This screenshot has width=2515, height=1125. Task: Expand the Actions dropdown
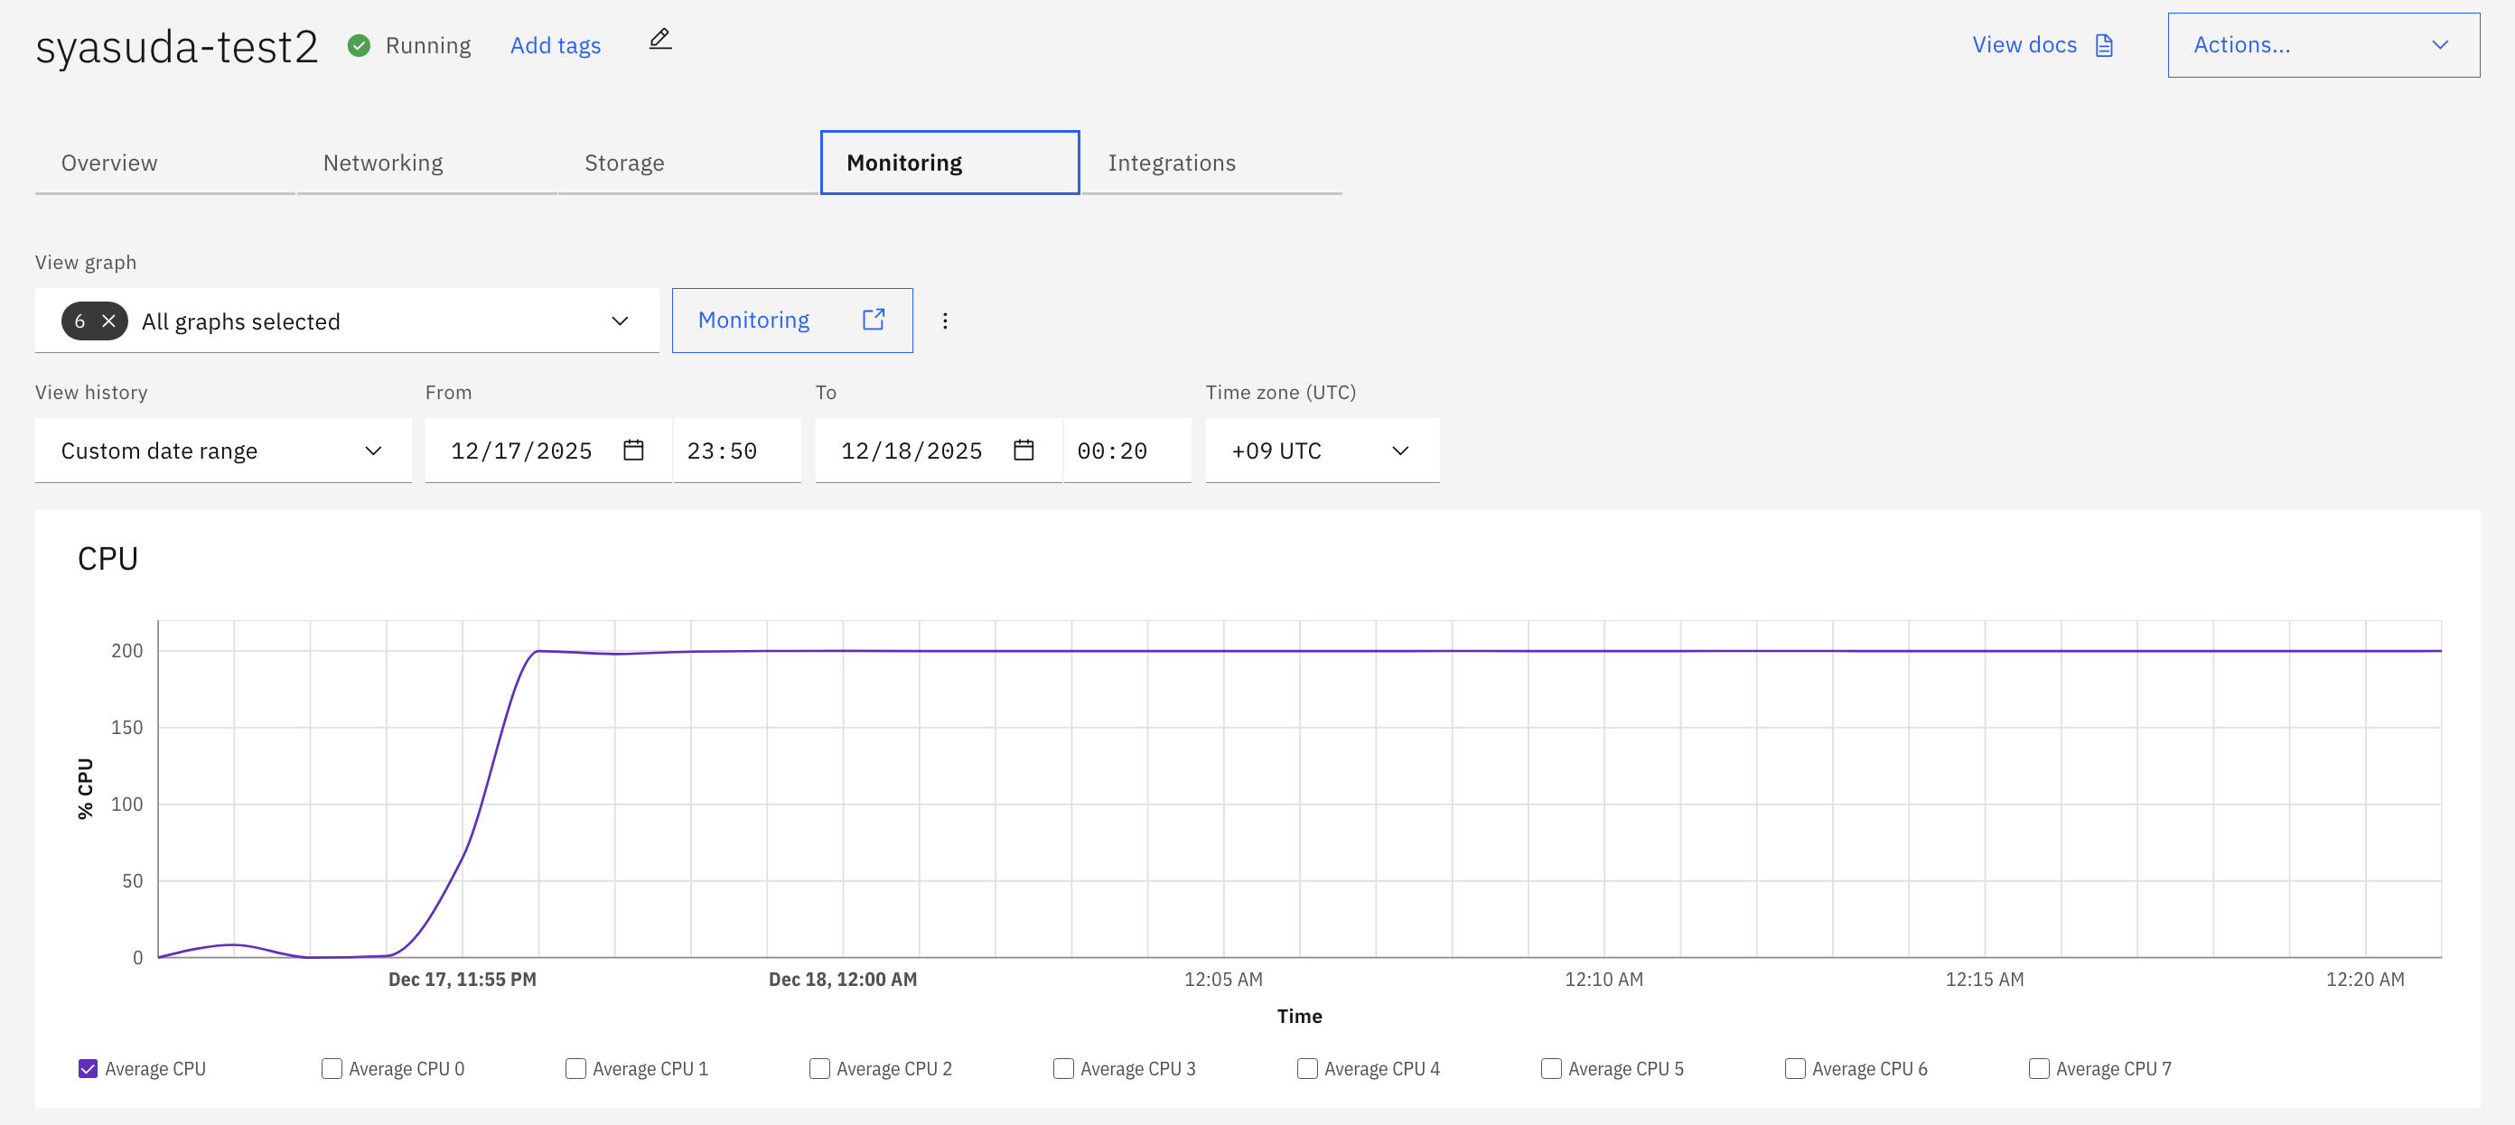click(x=2322, y=45)
